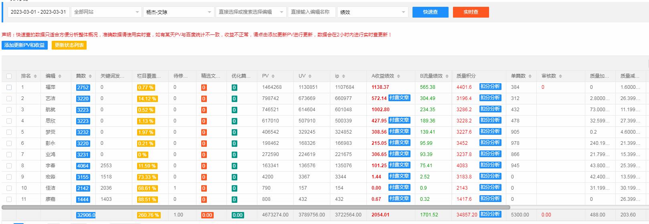The height and width of the screenshot is (224, 649).
Task: Click 扣分分析 button in 福萍 row
Action: [490, 86]
